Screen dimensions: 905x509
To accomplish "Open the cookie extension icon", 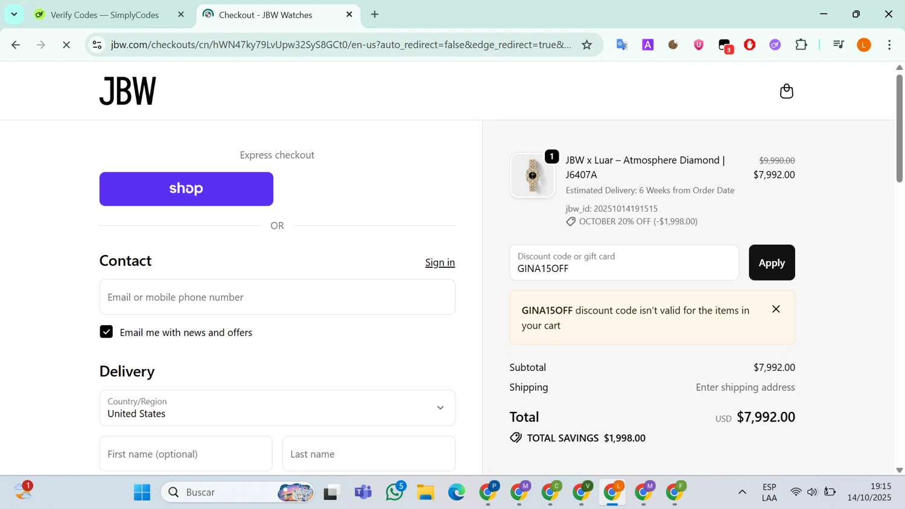I will 673,45.
